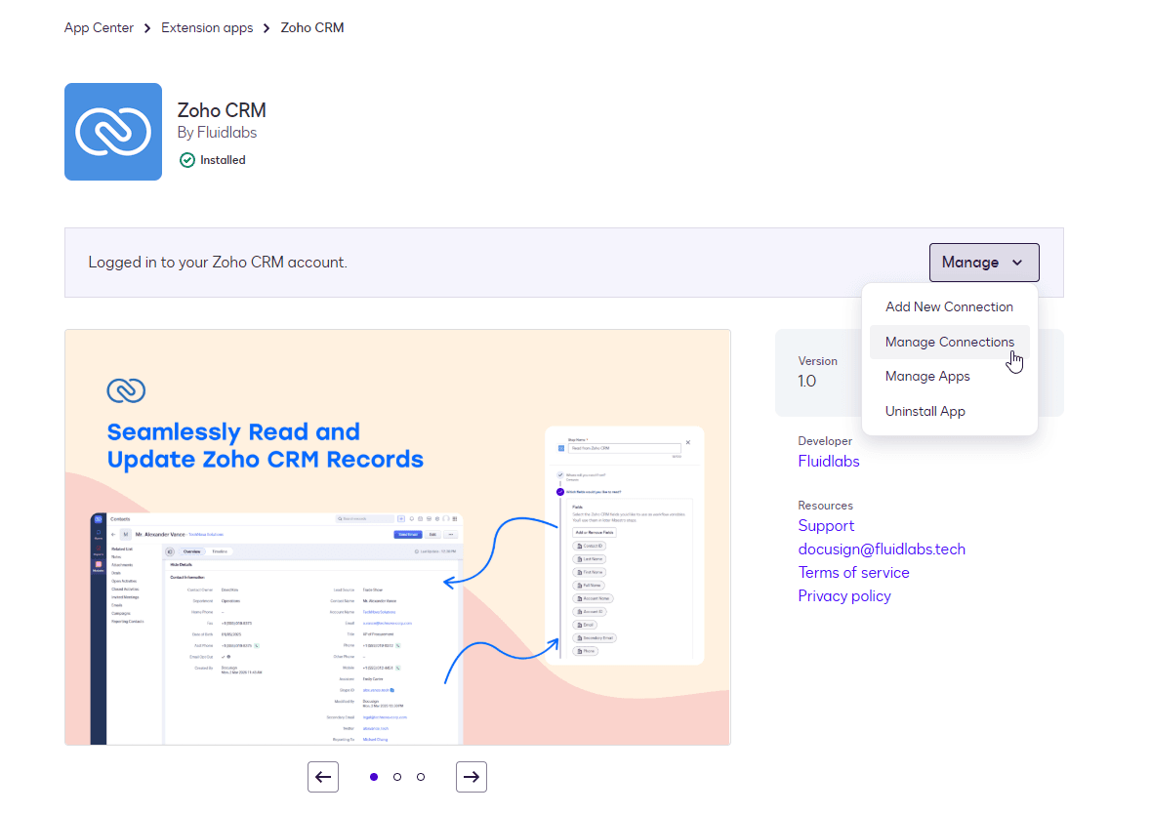This screenshot has width=1151, height=814.
Task: Click the Zoho logo inside the banner image
Action: click(x=126, y=390)
